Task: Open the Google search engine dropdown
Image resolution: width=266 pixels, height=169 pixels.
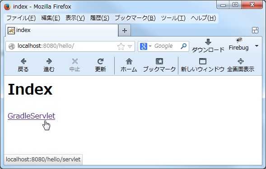Action: click(x=145, y=46)
